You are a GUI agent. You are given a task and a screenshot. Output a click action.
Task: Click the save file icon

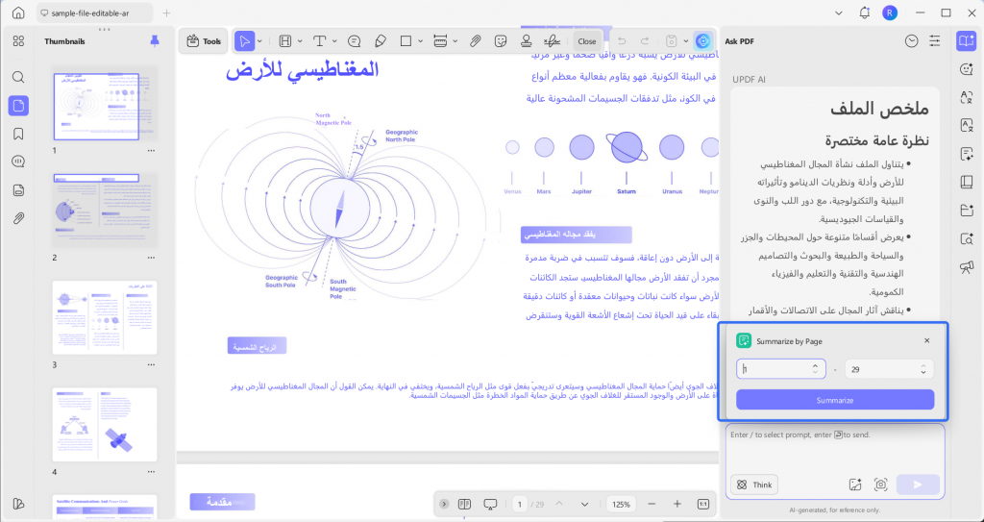pos(671,41)
